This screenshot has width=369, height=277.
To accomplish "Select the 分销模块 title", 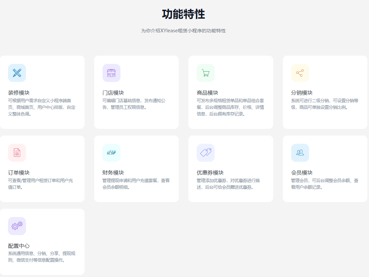I will [302, 93].
